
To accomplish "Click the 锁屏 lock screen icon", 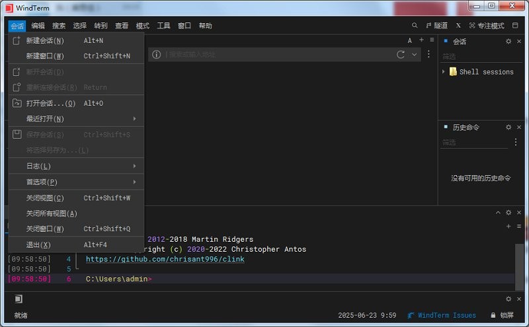I will pos(493,315).
